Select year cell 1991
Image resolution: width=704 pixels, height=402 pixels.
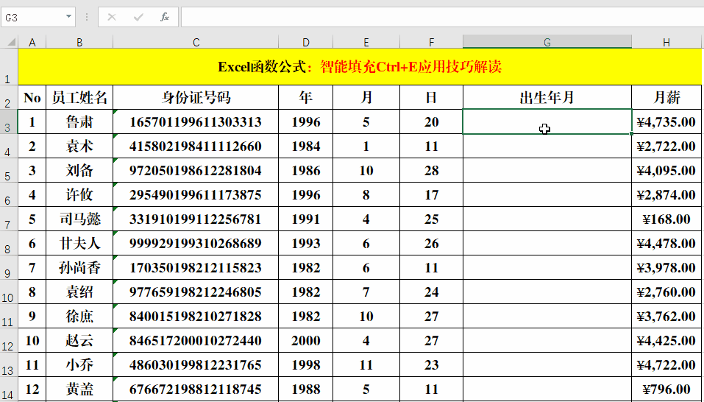point(306,219)
